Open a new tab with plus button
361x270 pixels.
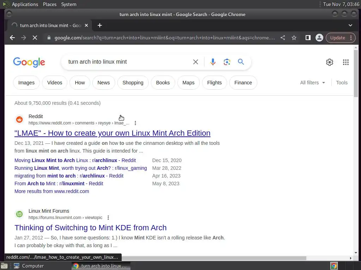tap(100, 25)
